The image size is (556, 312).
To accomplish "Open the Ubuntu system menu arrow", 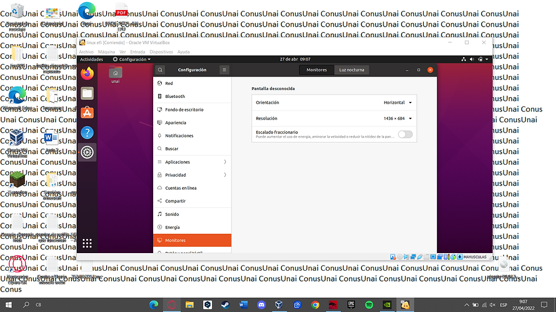I will tap(487, 59).
